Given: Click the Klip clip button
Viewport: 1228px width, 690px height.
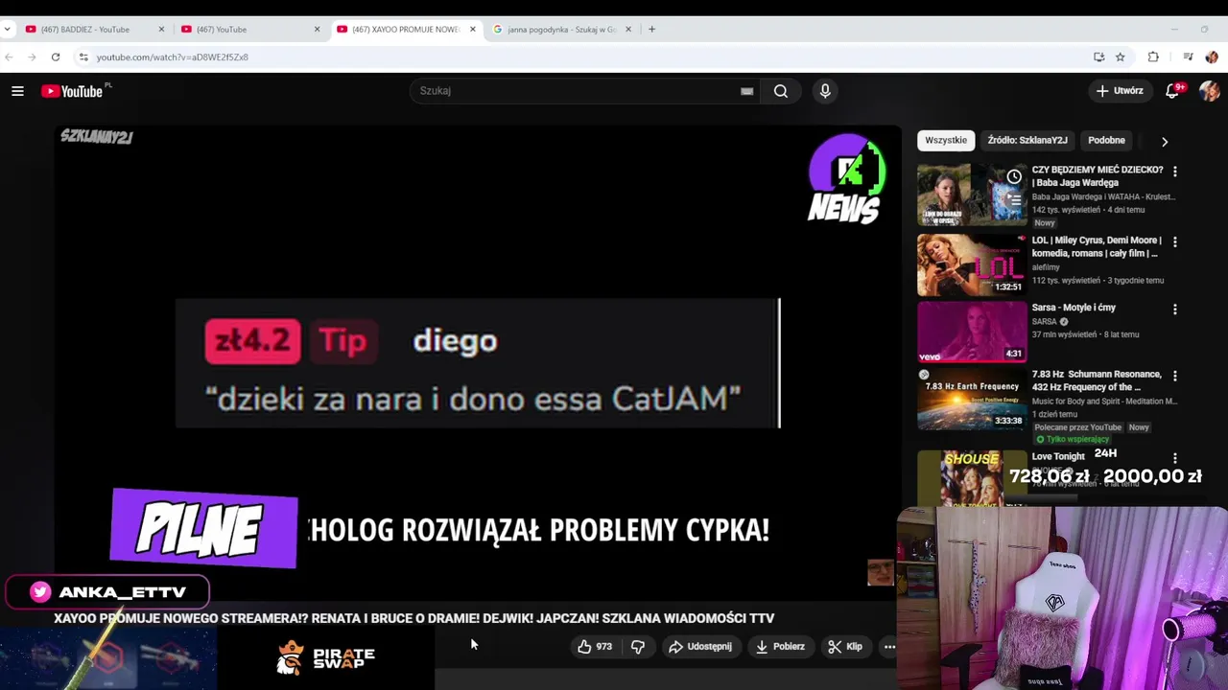Looking at the screenshot, I should click(x=845, y=647).
